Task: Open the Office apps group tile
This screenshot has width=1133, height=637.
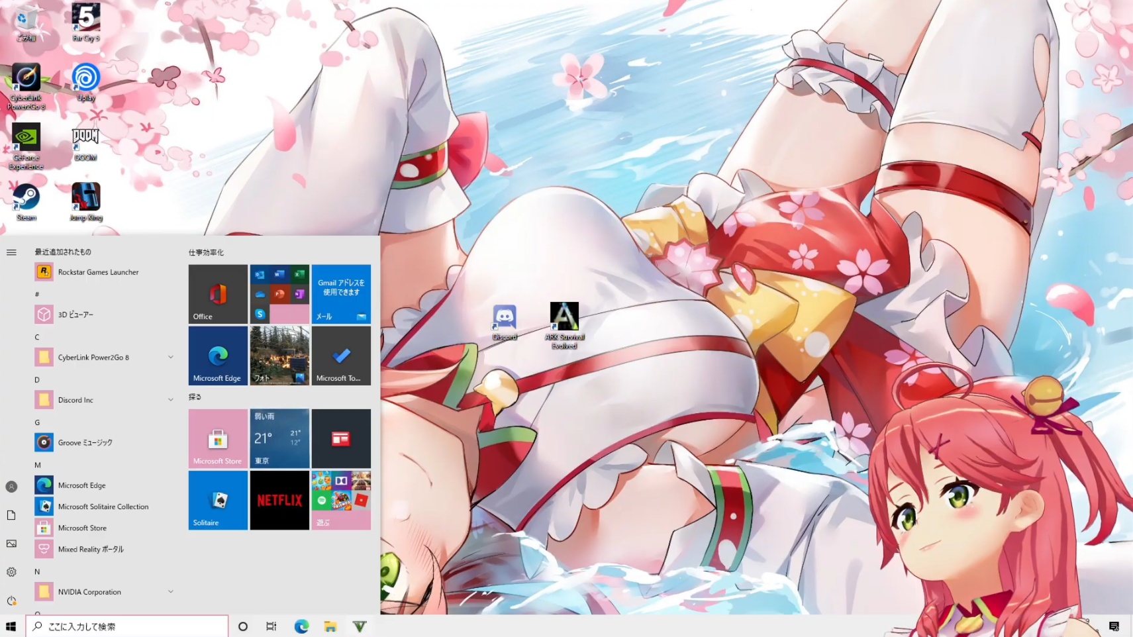Action: tap(279, 294)
